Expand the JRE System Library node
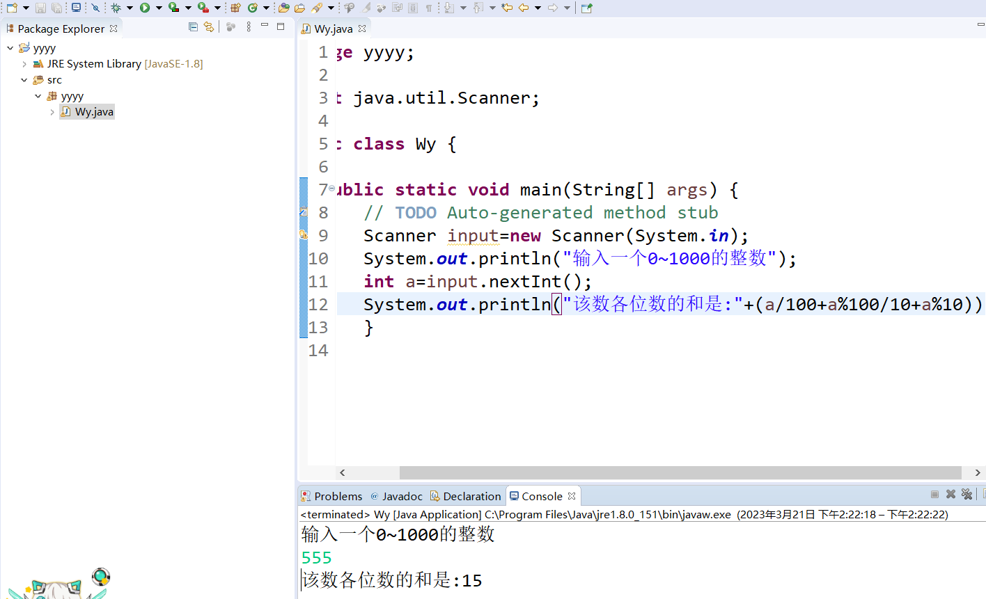This screenshot has height=599, width=986. [24, 64]
